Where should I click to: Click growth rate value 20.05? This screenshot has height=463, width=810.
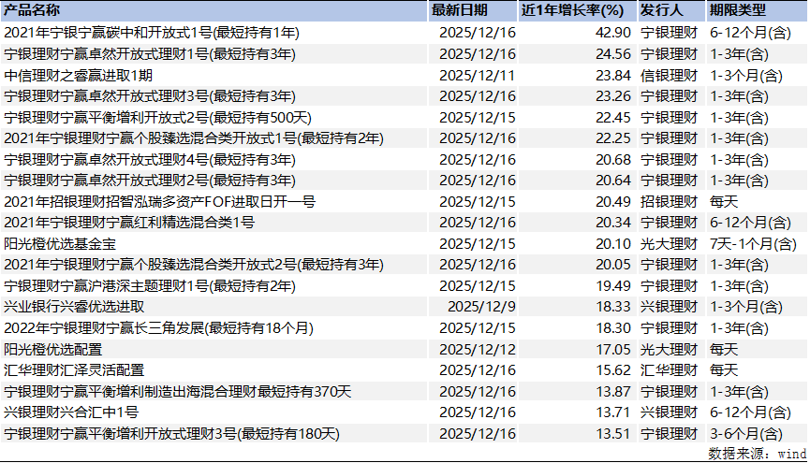coord(613,265)
